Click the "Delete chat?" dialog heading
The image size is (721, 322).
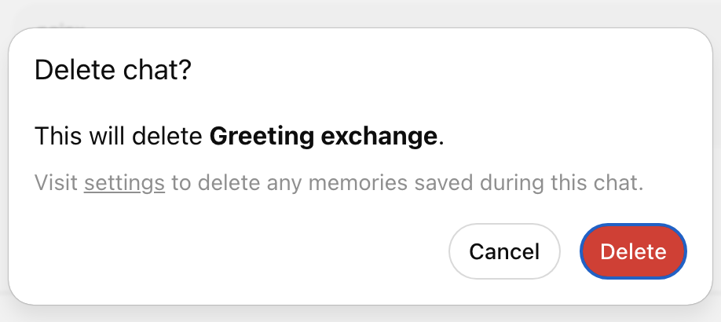coord(112,71)
